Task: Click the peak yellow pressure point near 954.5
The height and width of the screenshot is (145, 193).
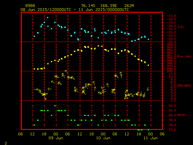Action: (98, 46)
